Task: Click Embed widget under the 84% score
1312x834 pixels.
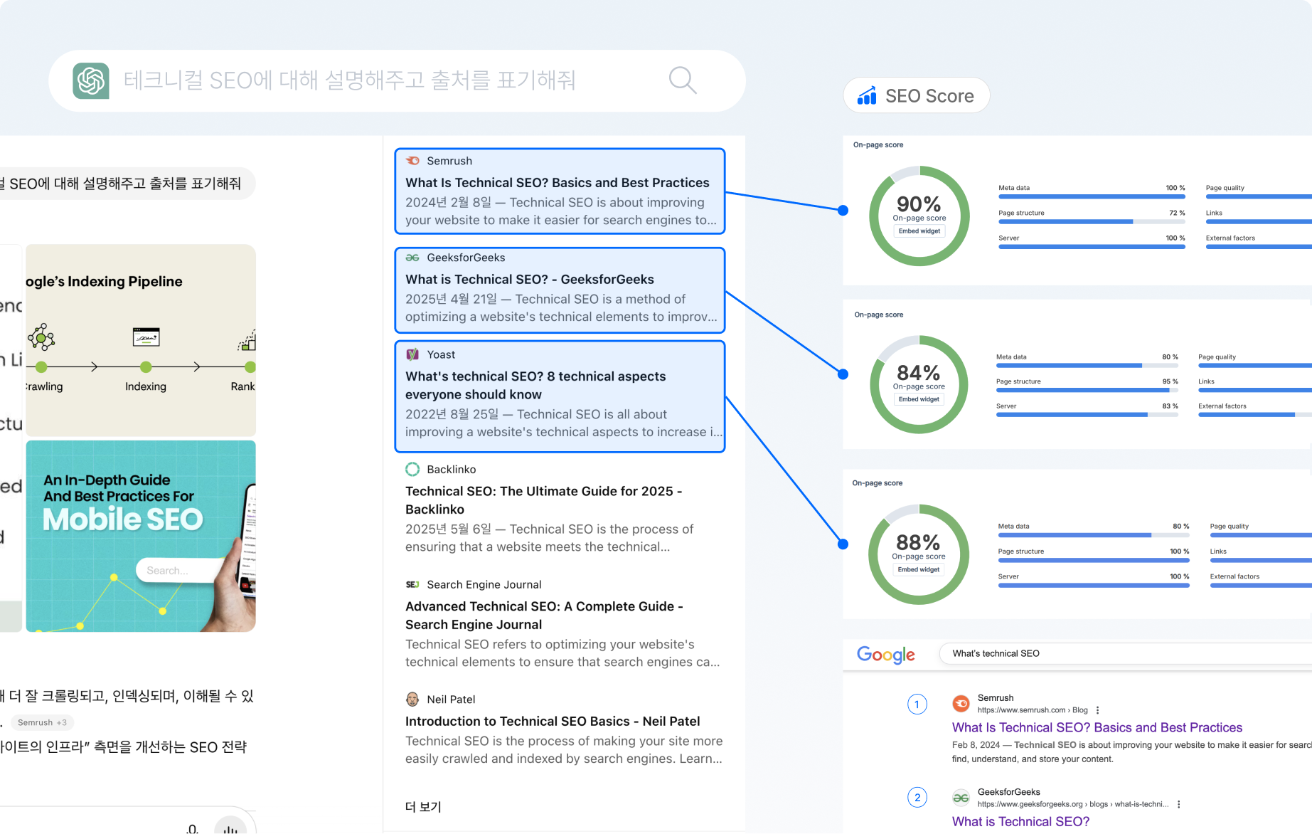Action: [x=919, y=399]
